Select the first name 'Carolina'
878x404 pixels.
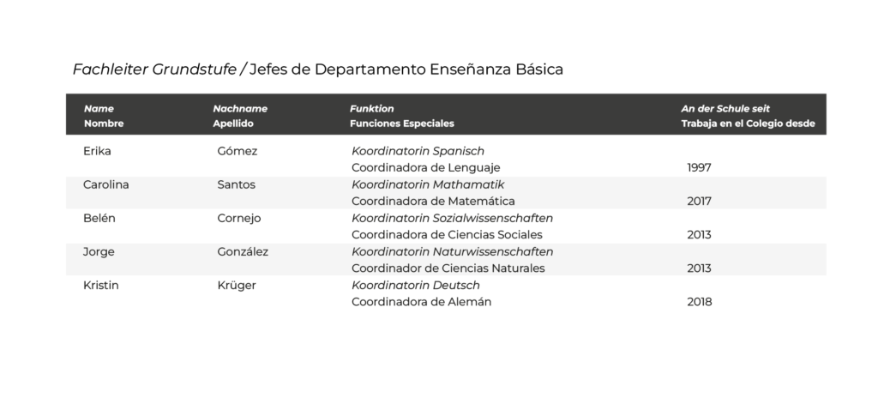click(x=106, y=184)
